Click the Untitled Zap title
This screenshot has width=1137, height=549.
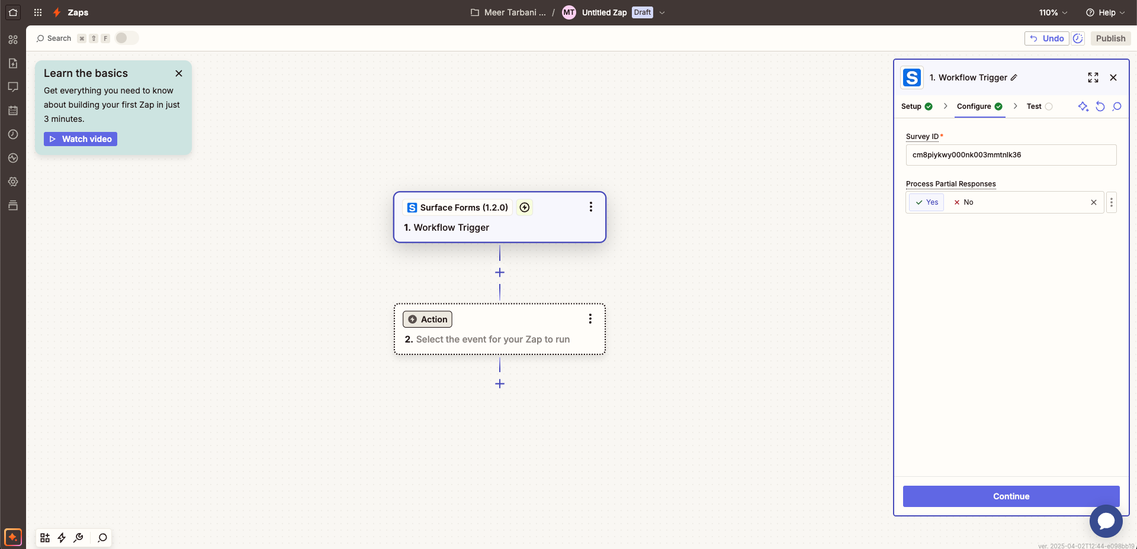point(604,12)
